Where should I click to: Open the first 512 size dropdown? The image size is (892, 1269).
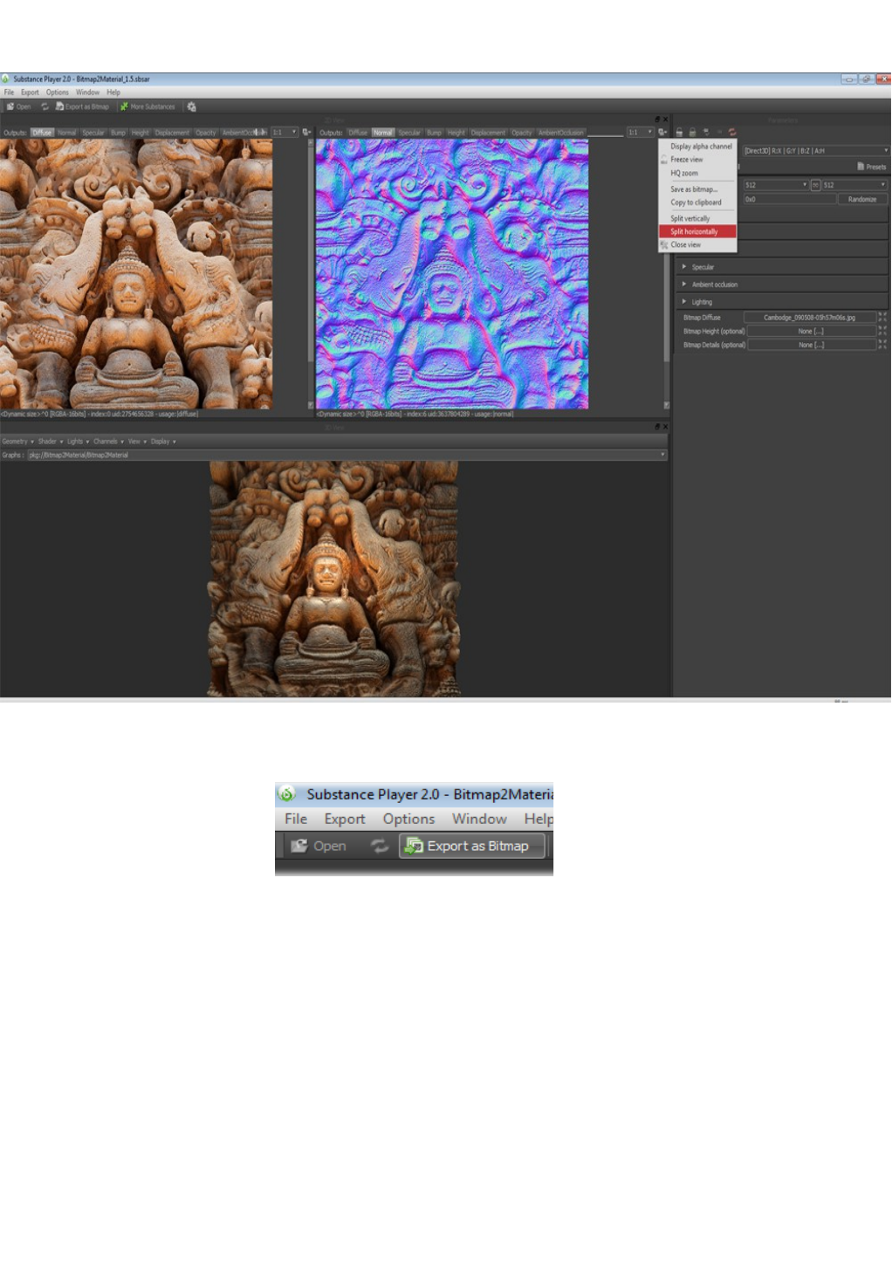[x=776, y=185]
